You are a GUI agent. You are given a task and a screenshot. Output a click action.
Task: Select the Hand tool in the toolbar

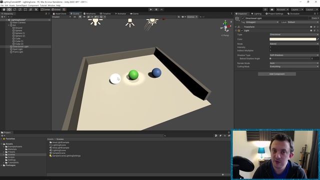4,9
